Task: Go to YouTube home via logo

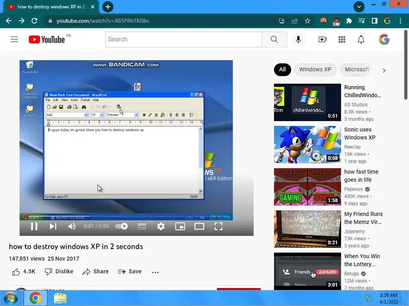Action: click(x=47, y=39)
